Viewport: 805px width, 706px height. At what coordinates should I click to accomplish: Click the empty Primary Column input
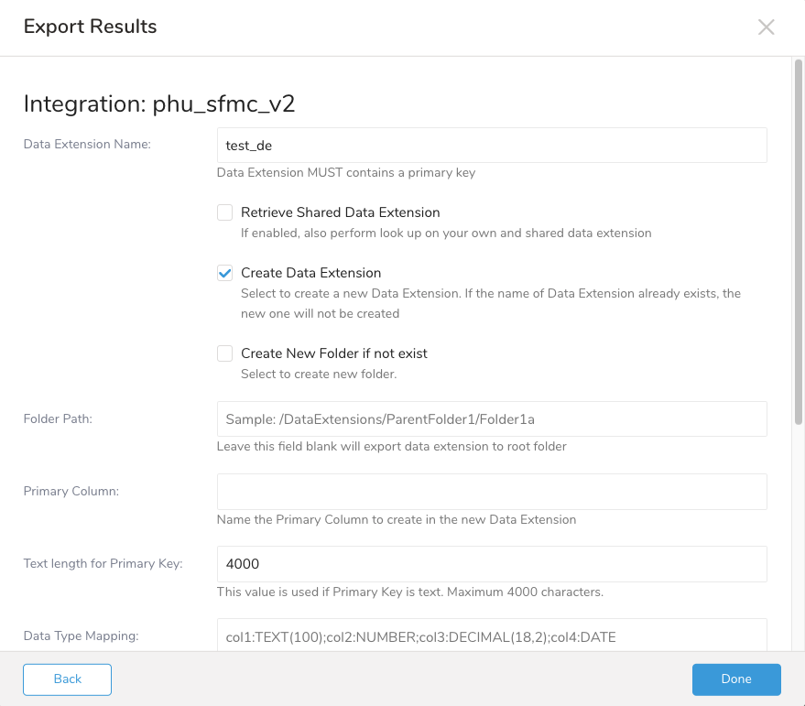coord(492,492)
